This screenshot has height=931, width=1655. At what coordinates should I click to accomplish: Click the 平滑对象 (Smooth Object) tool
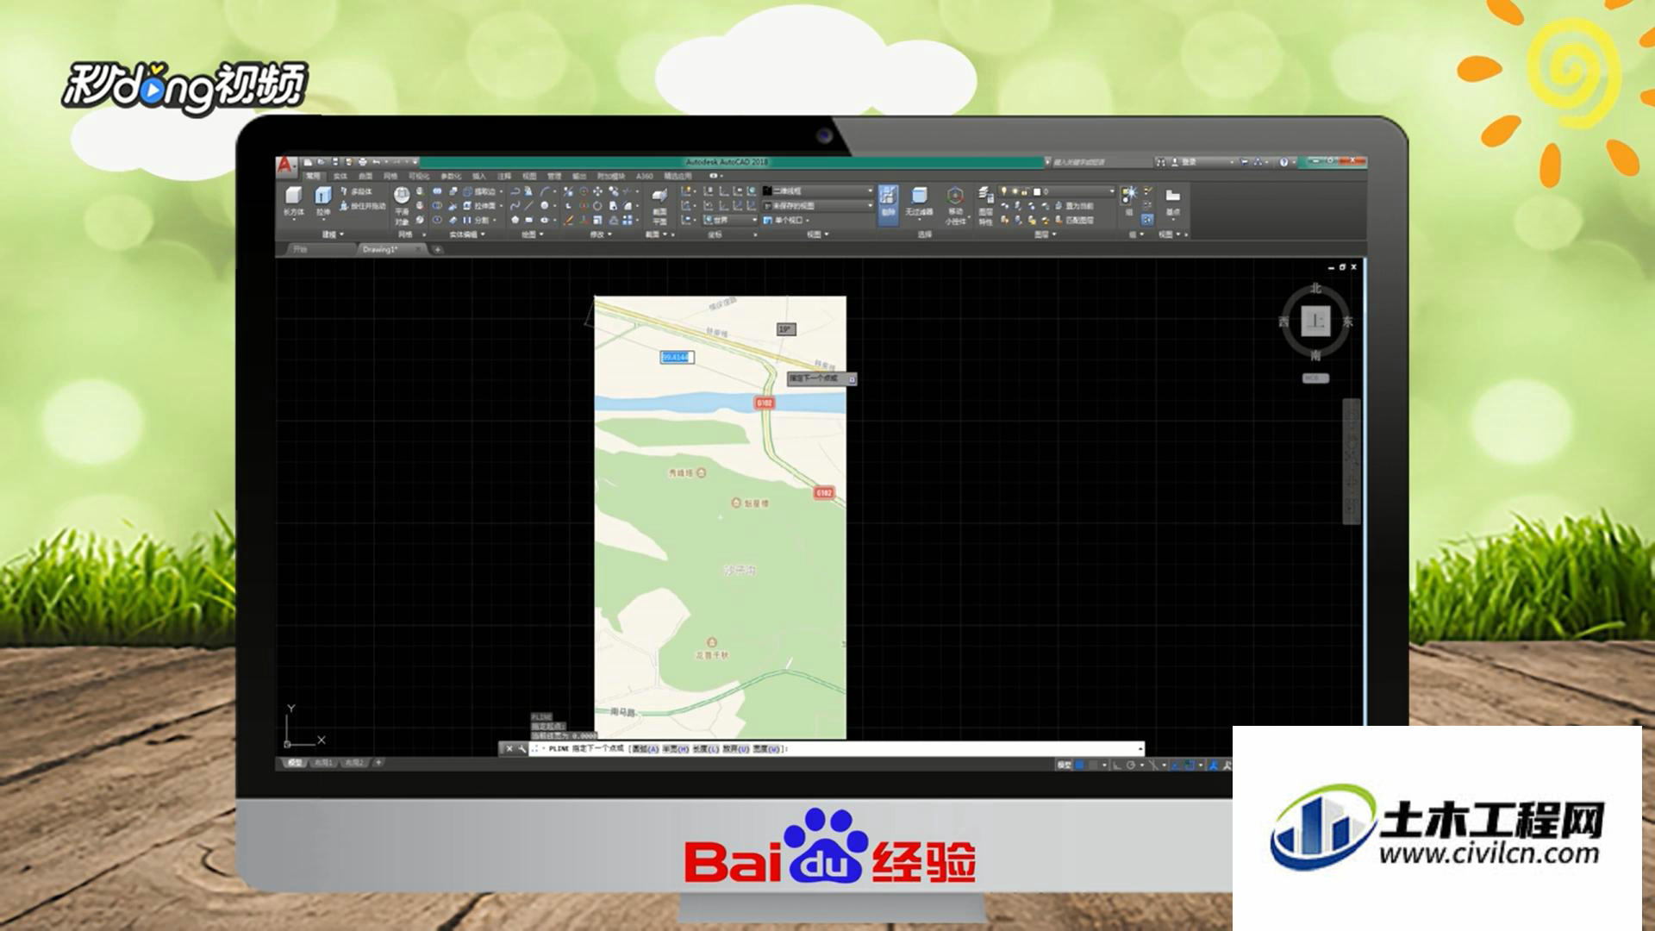point(402,205)
